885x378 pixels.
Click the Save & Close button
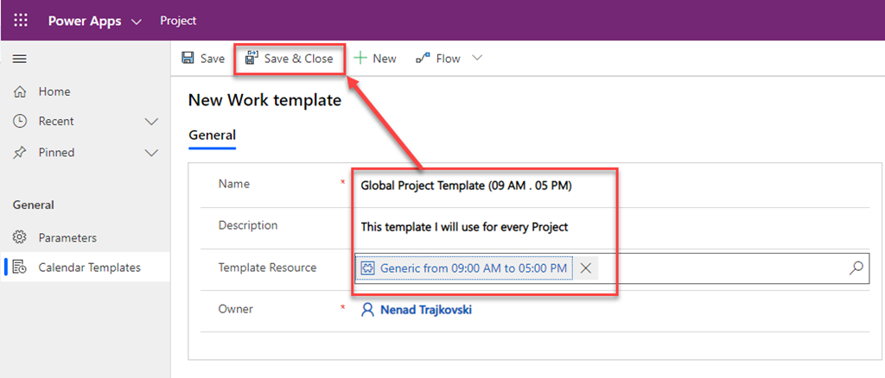[289, 59]
